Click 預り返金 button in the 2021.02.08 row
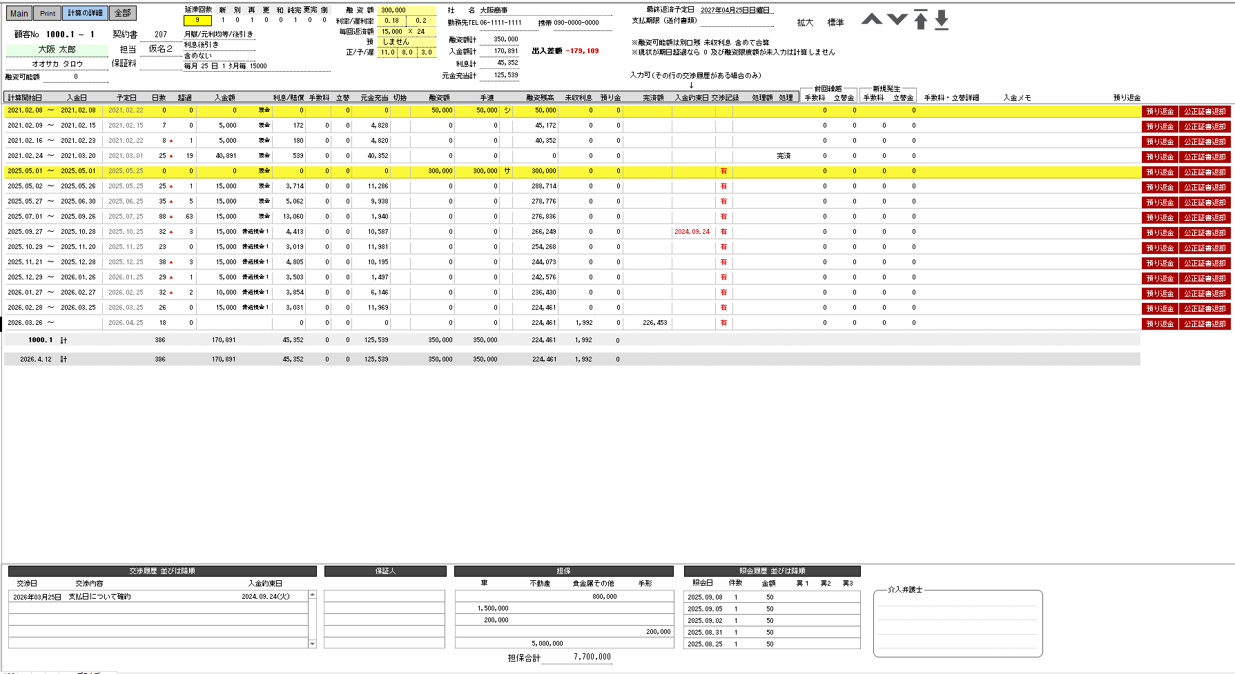Screen dimensions: 1235x674 pos(1160,111)
